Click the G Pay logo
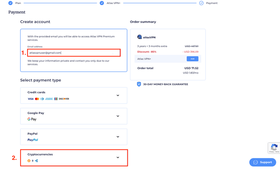 point(32,119)
